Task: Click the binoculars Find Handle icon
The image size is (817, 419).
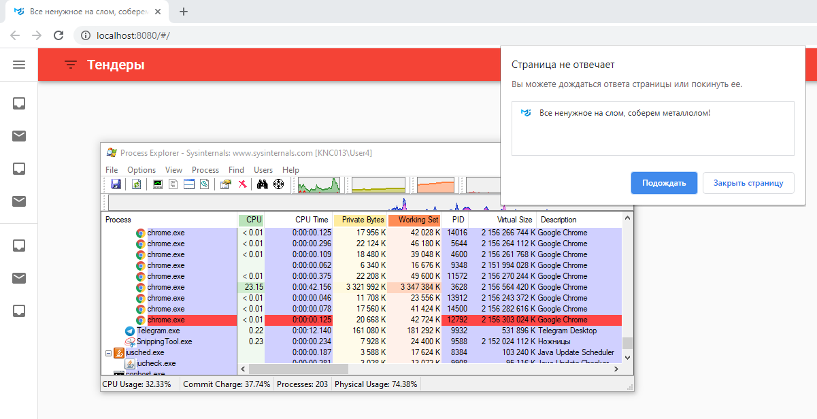Action: [x=262, y=184]
